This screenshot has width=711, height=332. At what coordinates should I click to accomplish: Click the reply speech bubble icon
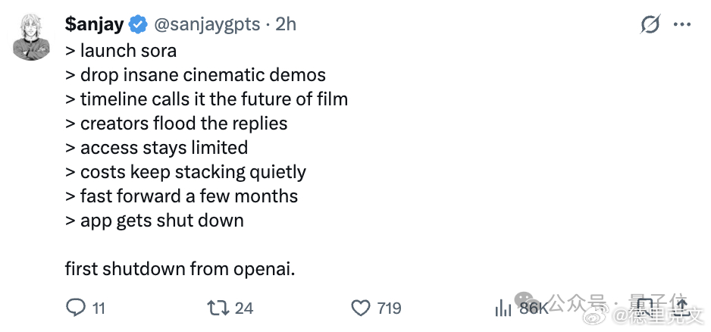coord(76,308)
